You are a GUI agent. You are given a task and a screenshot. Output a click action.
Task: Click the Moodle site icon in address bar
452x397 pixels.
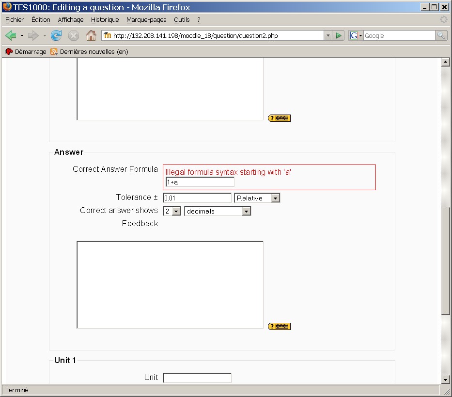click(x=107, y=35)
